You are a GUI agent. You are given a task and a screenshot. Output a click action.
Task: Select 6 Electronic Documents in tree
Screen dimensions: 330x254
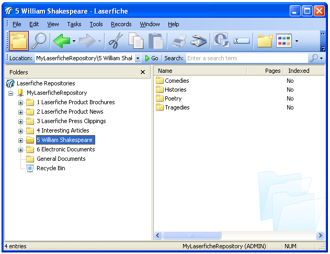coord(66,149)
